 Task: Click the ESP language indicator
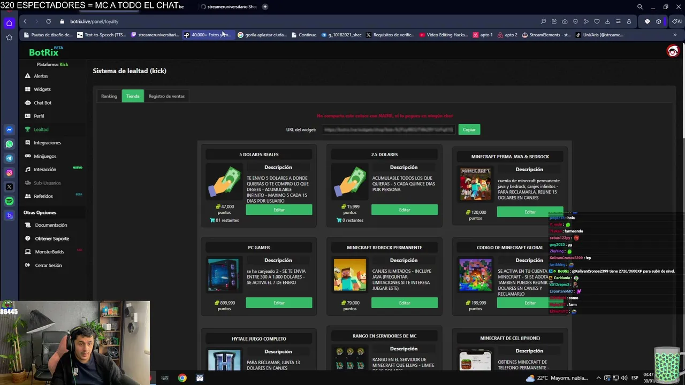tap(635, 378)
